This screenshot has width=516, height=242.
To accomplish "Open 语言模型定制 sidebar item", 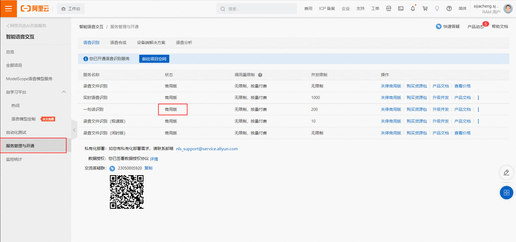I will [23, 119].
